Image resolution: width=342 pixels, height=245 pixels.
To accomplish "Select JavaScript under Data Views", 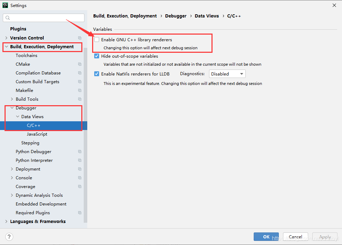I will click(37, 134).
